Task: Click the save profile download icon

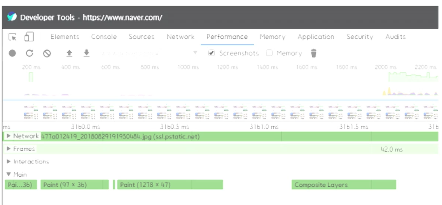Action: tap(87, 53)
